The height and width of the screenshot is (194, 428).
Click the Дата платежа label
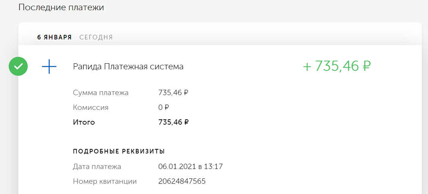click(97, 166)
